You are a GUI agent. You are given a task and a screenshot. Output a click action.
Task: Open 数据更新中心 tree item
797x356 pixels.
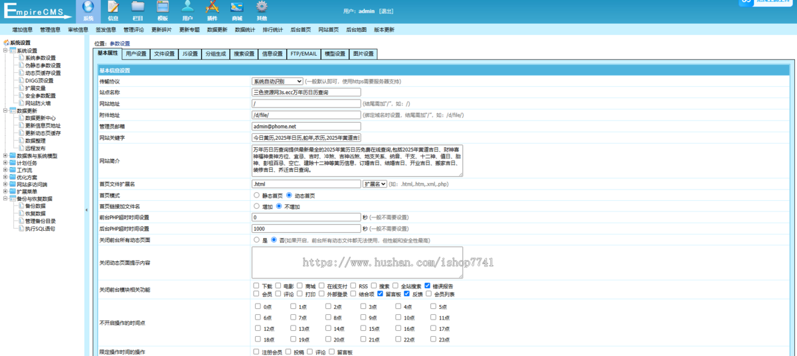tap(41, 118)
